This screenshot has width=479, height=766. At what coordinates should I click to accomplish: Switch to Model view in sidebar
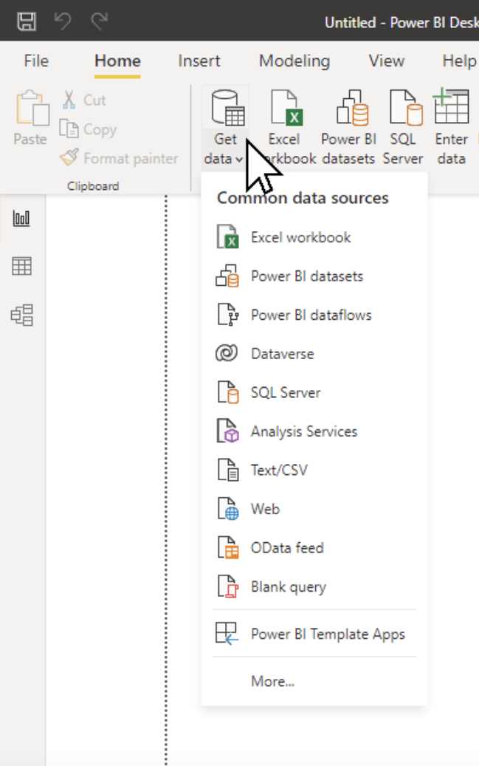click(22, 315)
